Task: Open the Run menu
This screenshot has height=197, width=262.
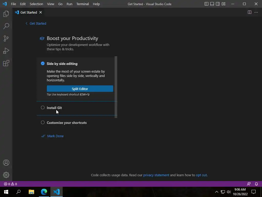Action: point(70,4)
